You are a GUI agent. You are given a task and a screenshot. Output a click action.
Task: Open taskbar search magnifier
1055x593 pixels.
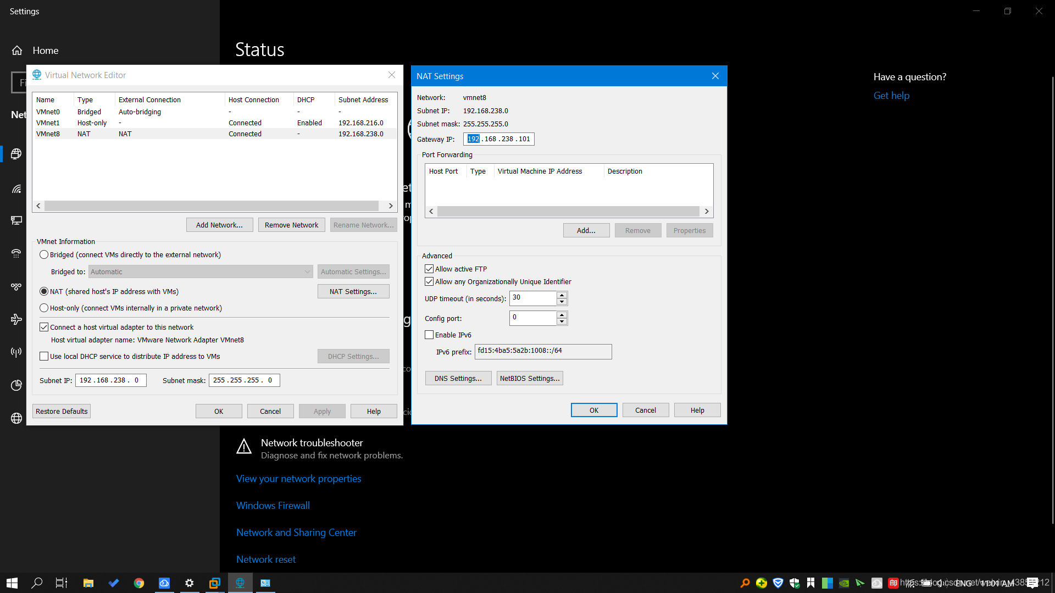(37, 583)
